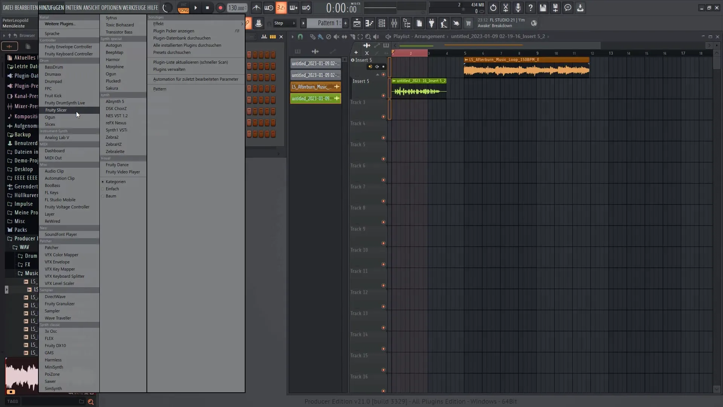Click the Record button in transport bar
Image resolution: width=723 pixels, height=407 pixels.
[x=220, y=8]
